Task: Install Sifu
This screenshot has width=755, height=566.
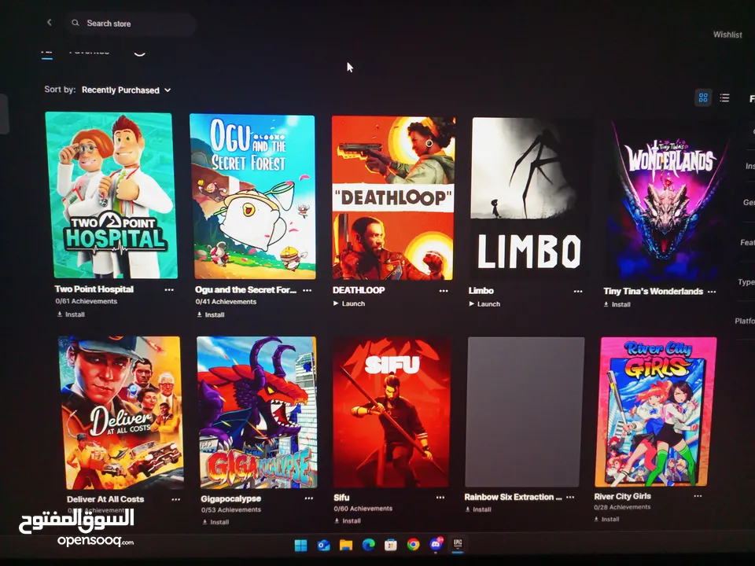Action: click(347, 520)
